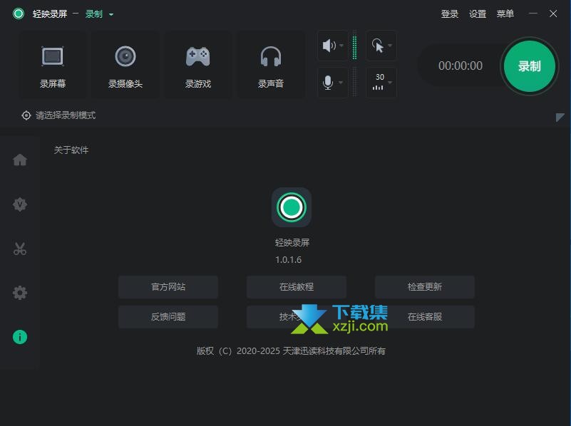This screenshot has width=571, height=426.
Task: Click the mouse cursor effect icon
Action: pos(378,46)
